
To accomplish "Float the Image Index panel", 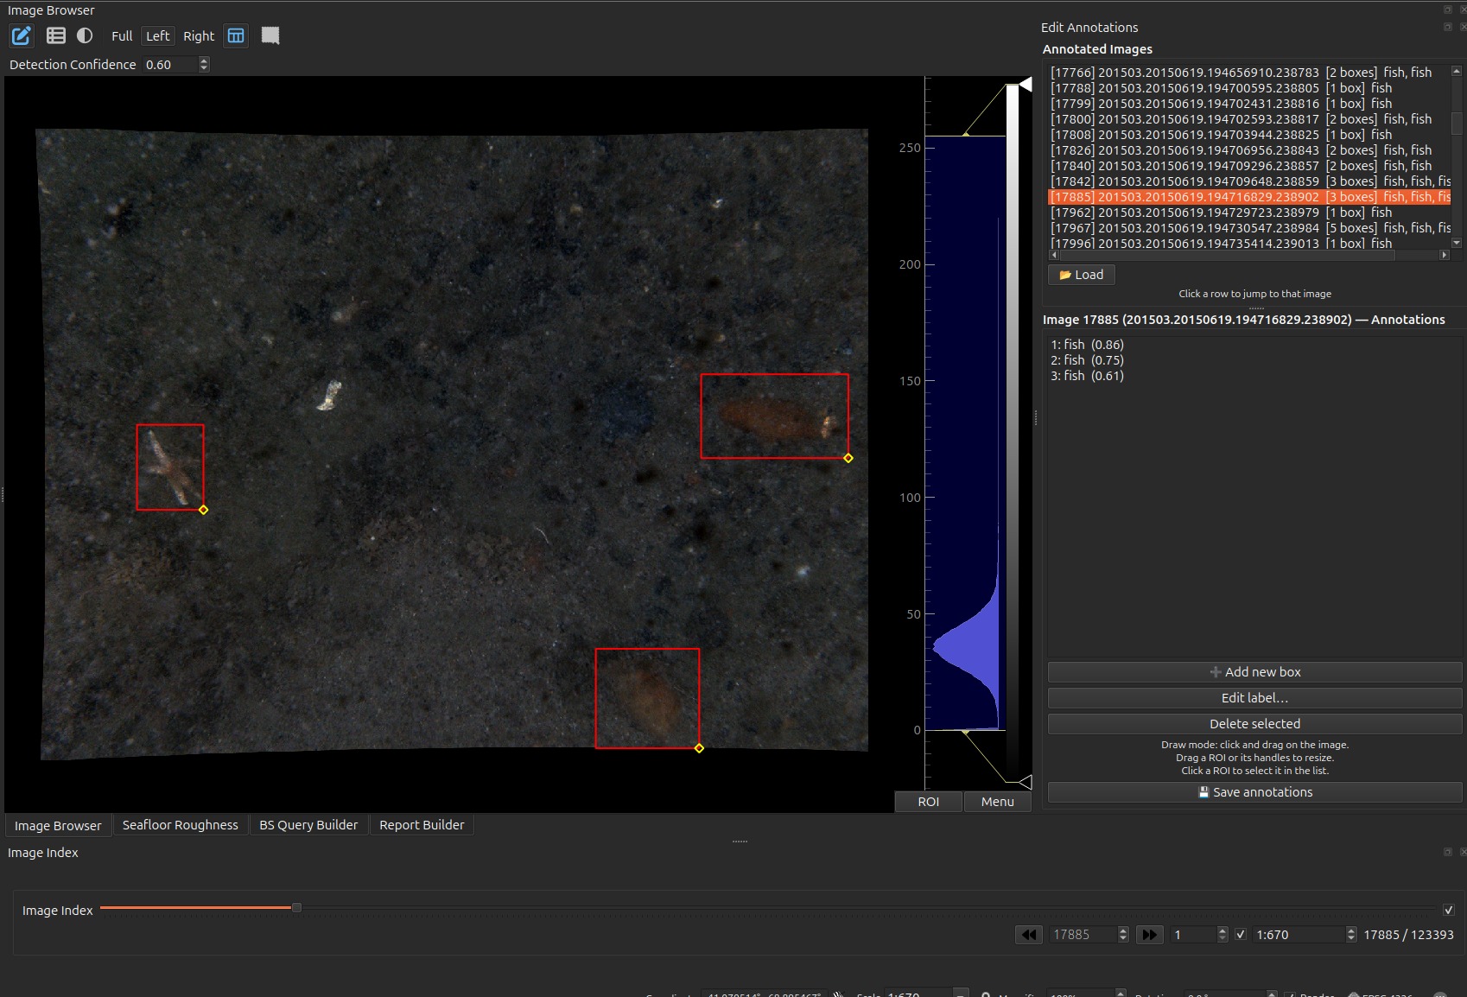I will pyautogui.click(x=1448, y=853).
